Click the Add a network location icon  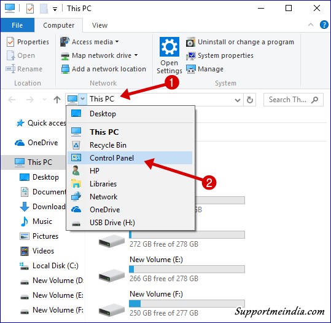coord(65,69)
